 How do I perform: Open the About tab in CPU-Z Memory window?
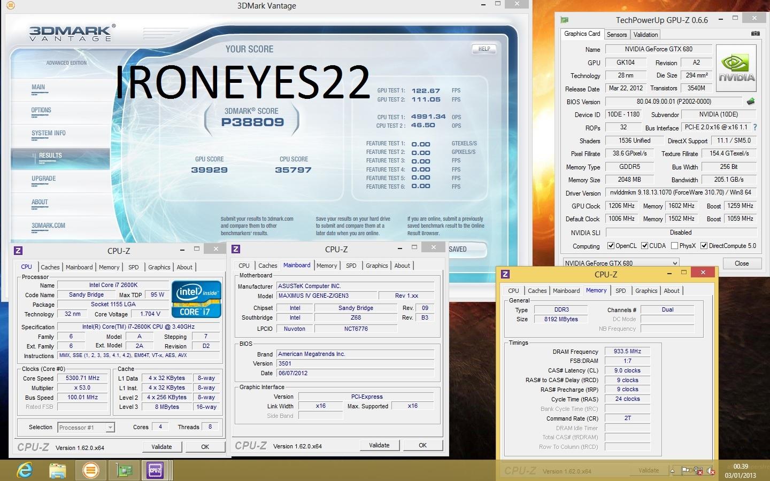point(672,291)
